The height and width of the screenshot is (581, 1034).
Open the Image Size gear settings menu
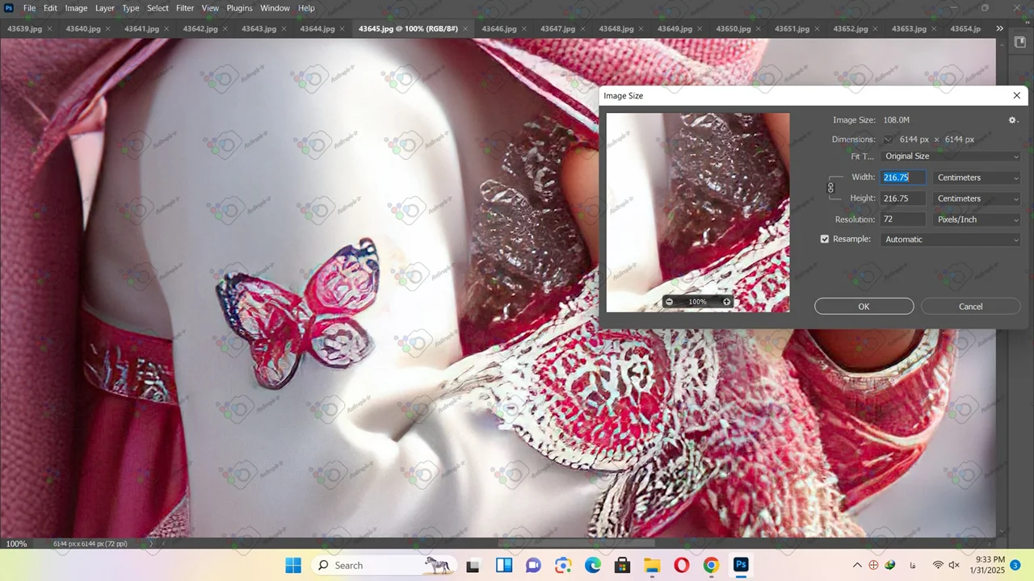coord(1012,120)
